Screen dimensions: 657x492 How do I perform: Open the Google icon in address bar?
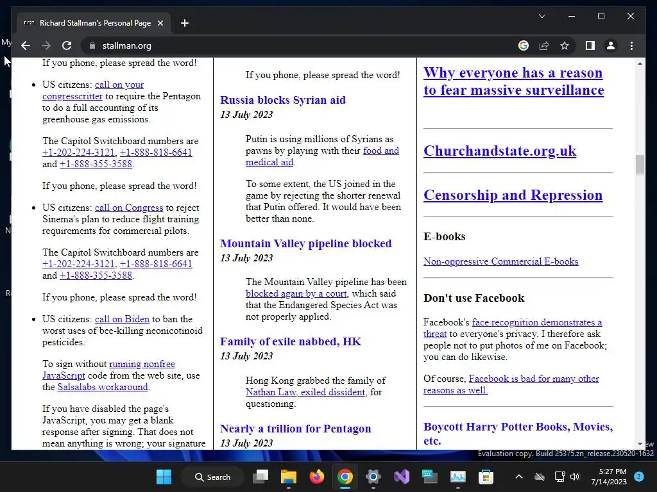coord(524,45)
